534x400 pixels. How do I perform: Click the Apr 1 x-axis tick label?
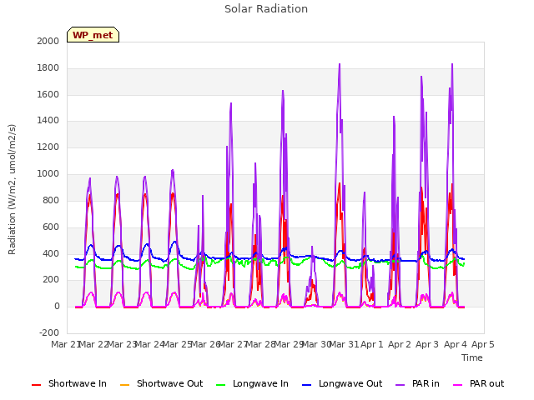(x=372, y=344)
